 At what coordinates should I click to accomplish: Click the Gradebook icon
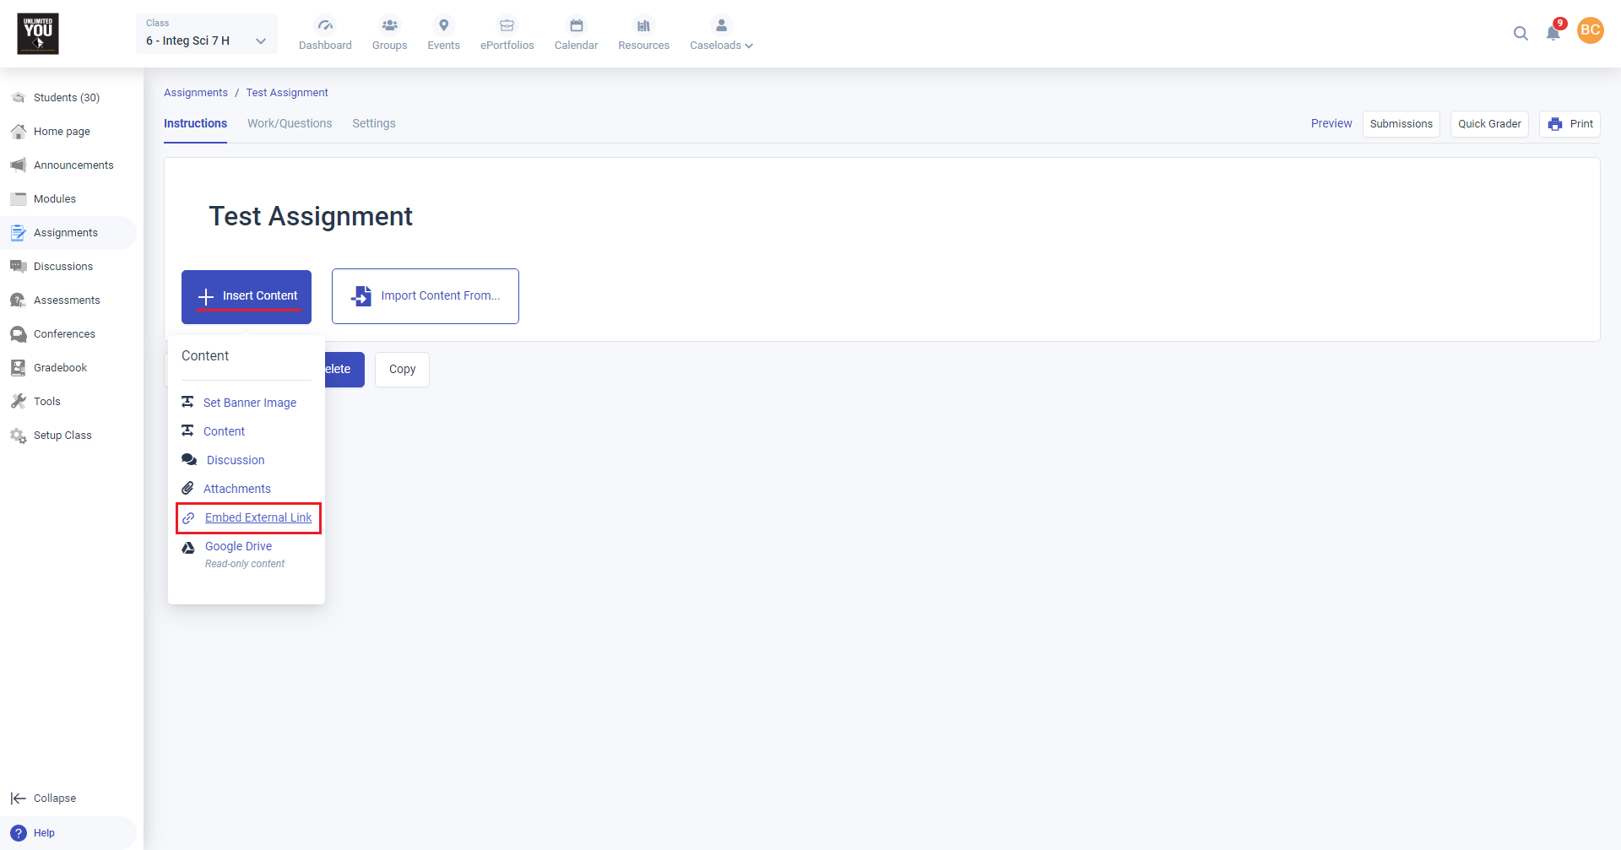19,368
